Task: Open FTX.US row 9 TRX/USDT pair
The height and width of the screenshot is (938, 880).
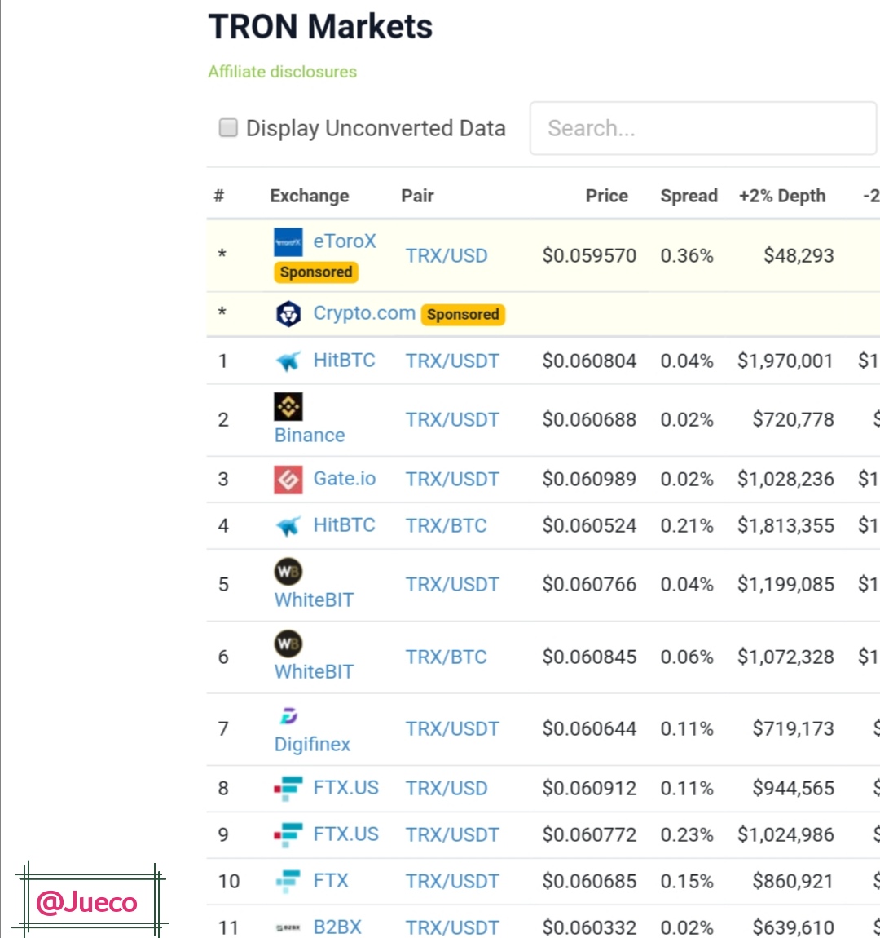Action: point(452,835)
